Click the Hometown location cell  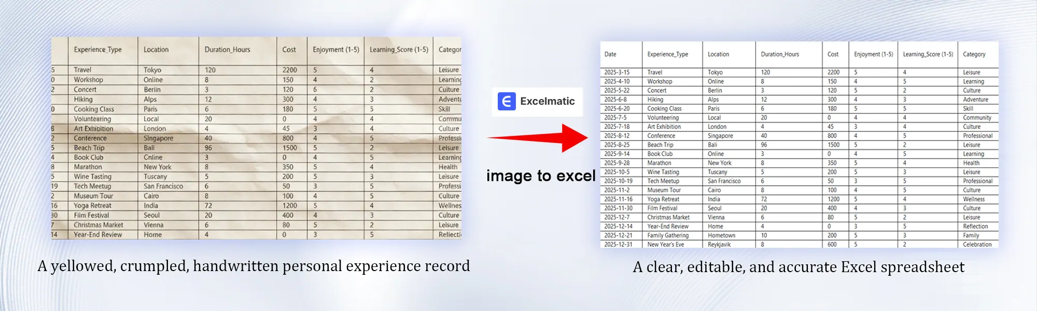coord(721,235)
